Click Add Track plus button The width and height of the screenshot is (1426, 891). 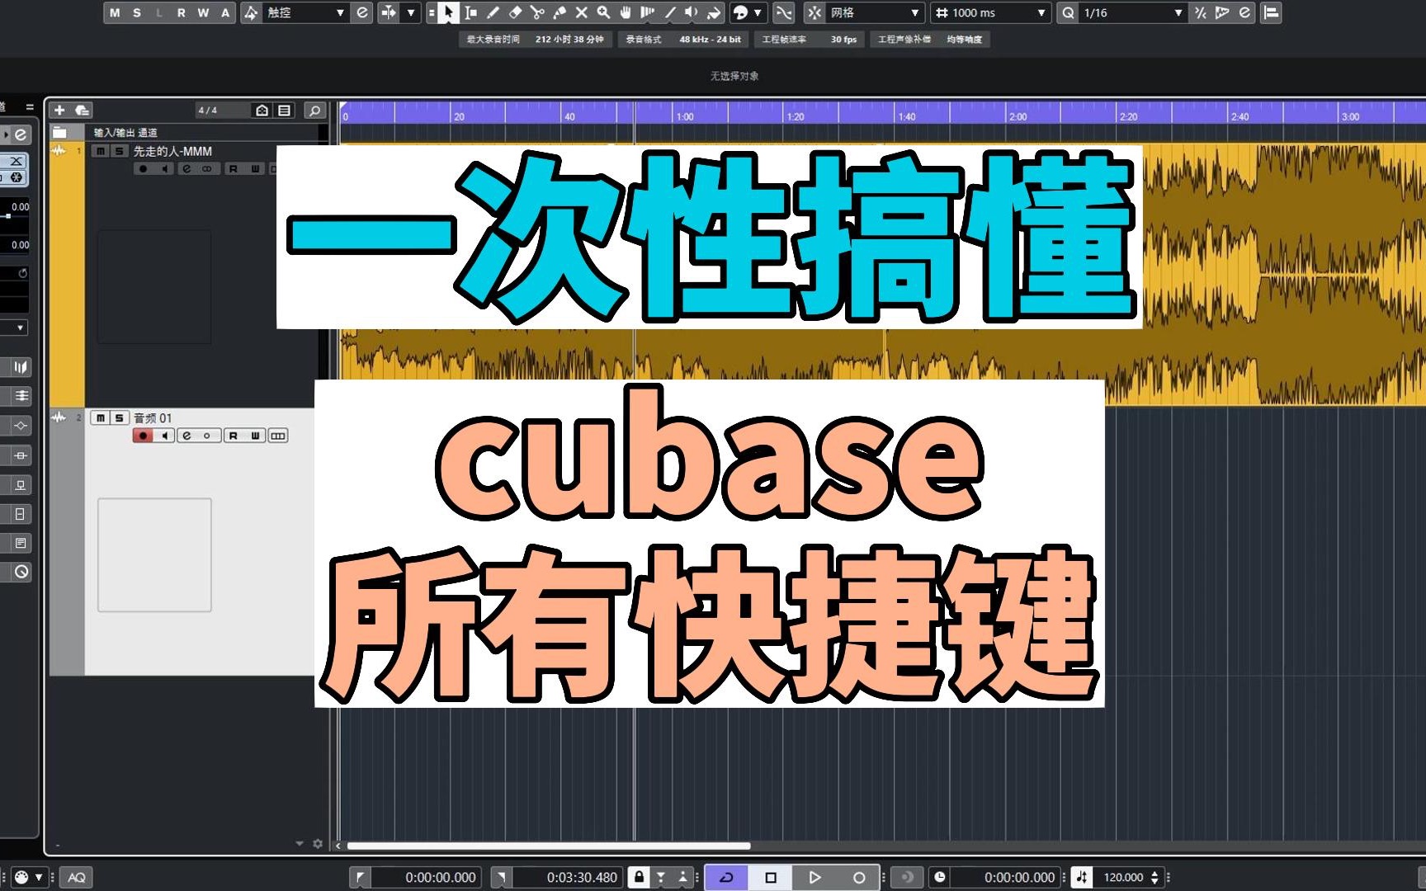pos(59,110)
